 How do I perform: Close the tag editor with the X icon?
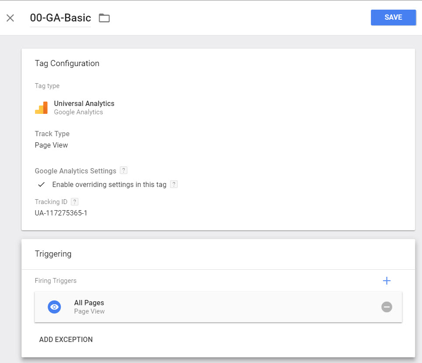coord(10,18)
